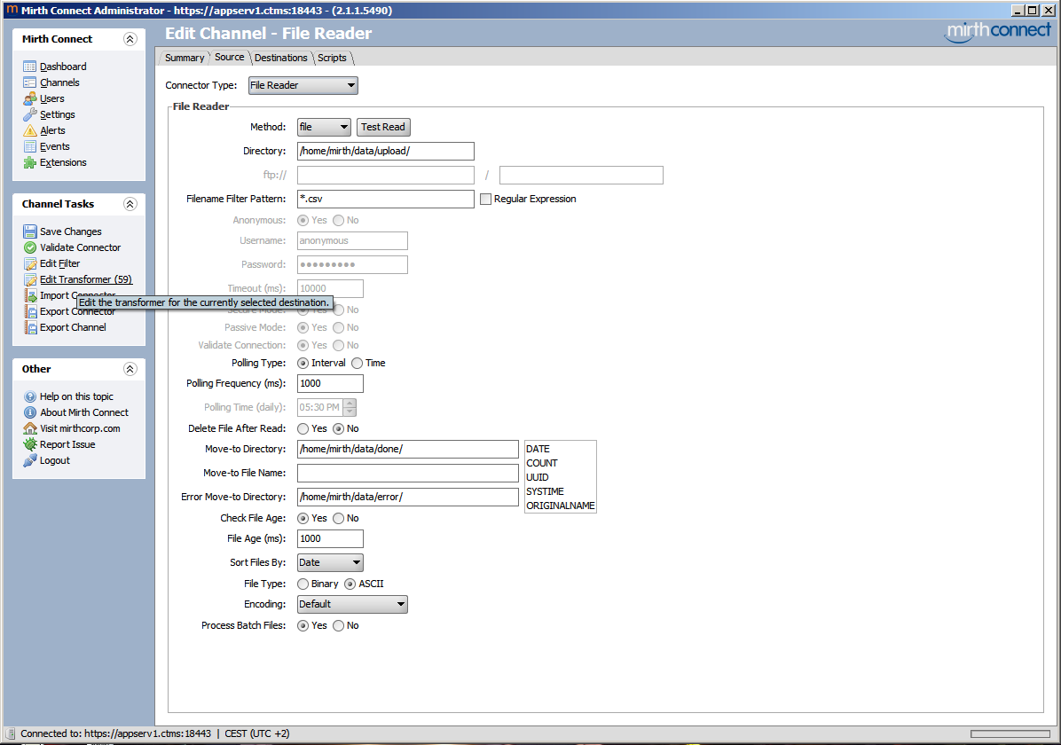
Task: Set Delete File After Read to No
Action: (338, 429)
